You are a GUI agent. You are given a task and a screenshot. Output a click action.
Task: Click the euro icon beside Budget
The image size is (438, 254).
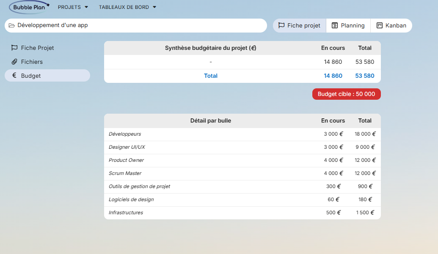coord(14,75)
